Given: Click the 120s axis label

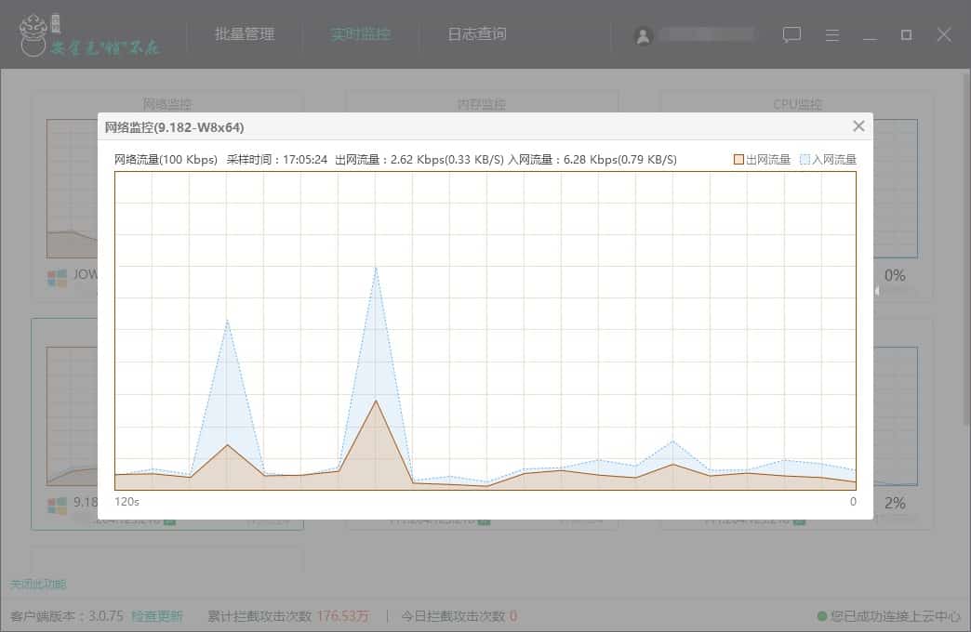Looking at the screenshot, I should [126, 502].
